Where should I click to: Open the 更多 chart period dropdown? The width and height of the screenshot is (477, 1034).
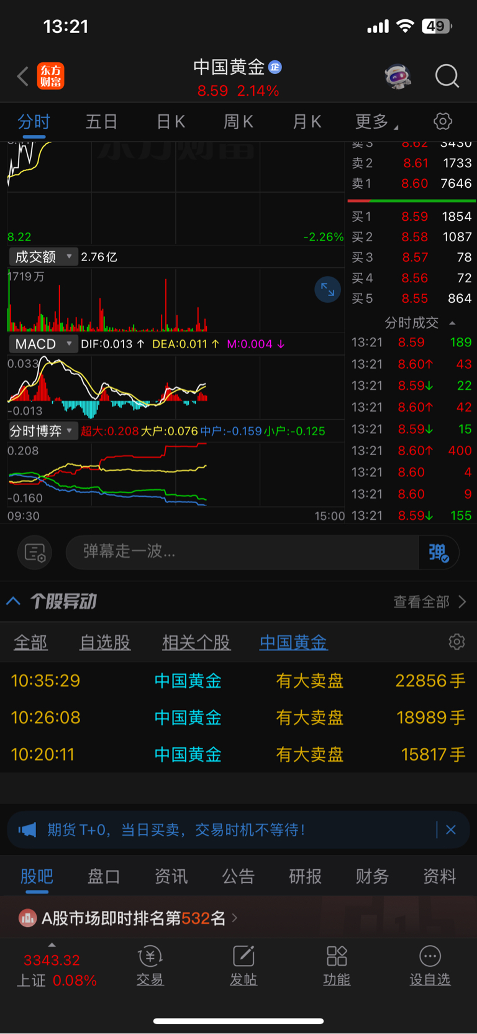(x=376, y=121)
